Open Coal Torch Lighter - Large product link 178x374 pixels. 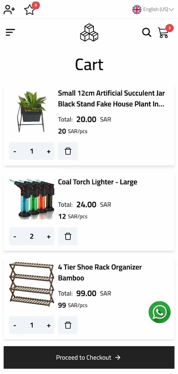pos(97,182)
